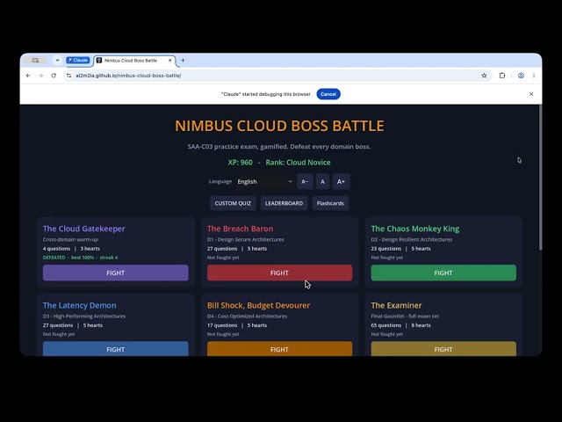Image resolution: width=562 pixels, height=422 pixels.
Task: Open a new tab with plus icon
Action: [x=183, y=61]
